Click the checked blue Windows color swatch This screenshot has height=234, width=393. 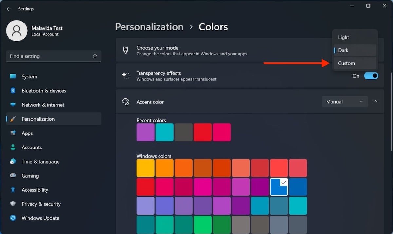279,187
